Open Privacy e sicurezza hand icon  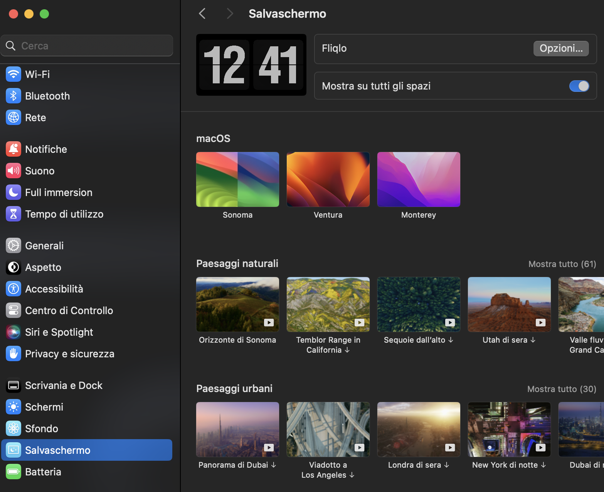coord(13,353)
